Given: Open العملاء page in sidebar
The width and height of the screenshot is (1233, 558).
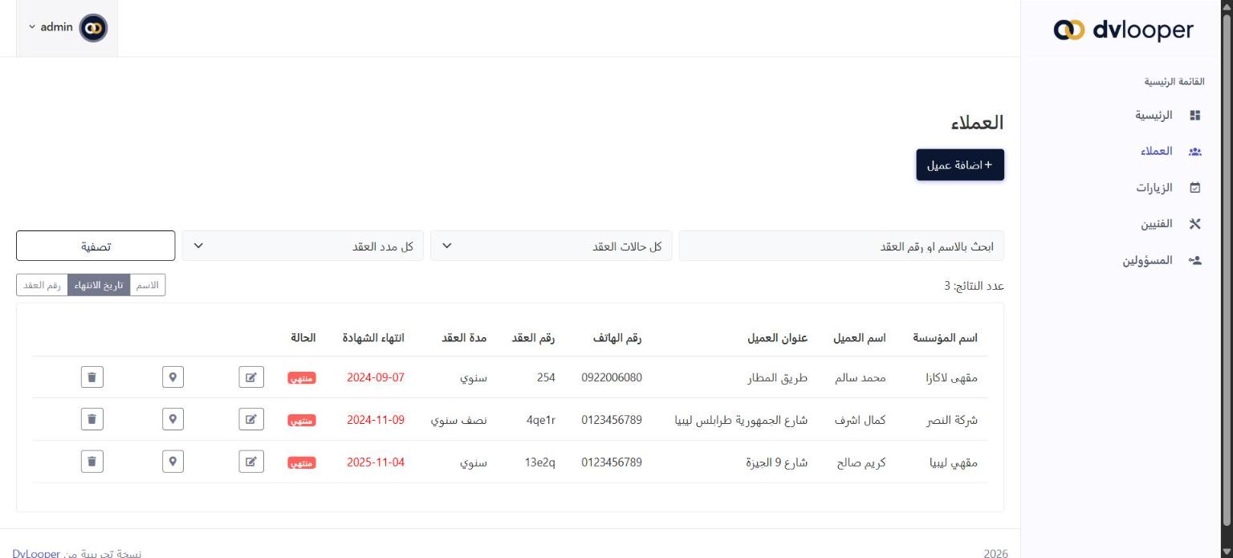Looking at the screenshot, I should [x=1157, y=152].
